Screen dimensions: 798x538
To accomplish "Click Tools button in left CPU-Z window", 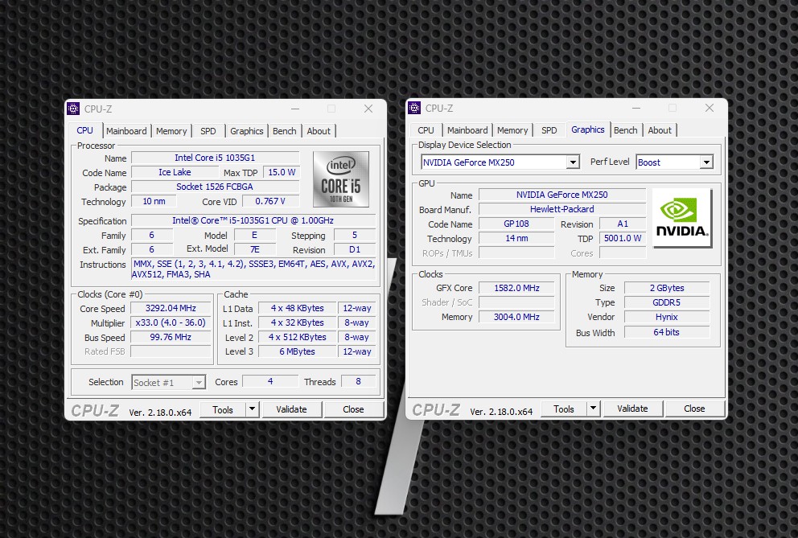I will tap(222, 409).
